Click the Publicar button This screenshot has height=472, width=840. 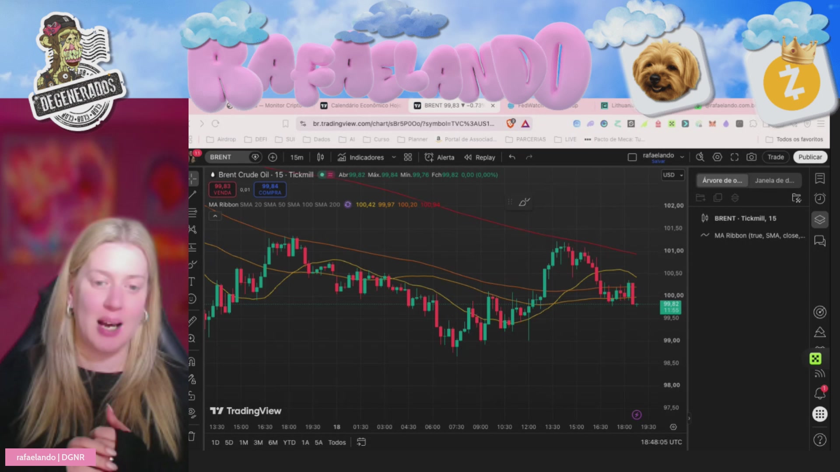(810, 157)
